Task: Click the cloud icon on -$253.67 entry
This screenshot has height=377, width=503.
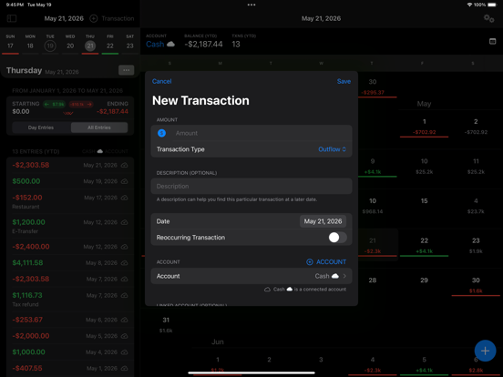Action: 125,320
